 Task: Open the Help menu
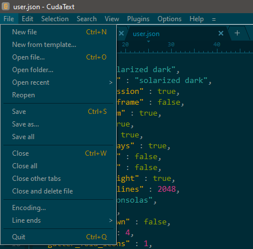pyautogui.click(x=196, y=19)
